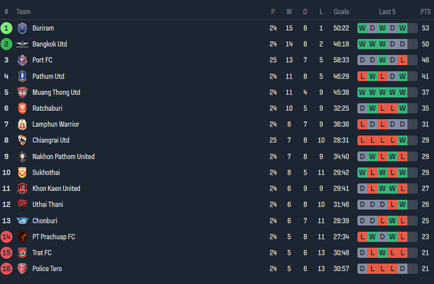Image resolution: width=434 pixels, height=284 pixels.
Task: Click Port FC's latest loss result box
Action: pyautogui.click(x=402, y=60)
